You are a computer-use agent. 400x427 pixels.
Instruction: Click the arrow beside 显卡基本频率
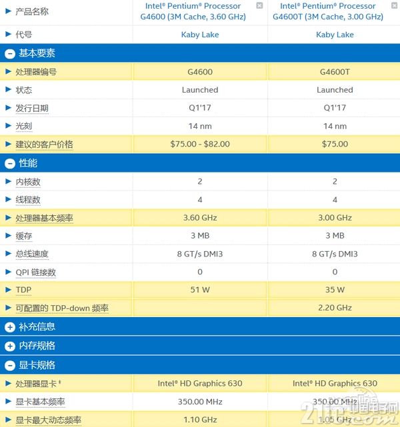point(8,401)
